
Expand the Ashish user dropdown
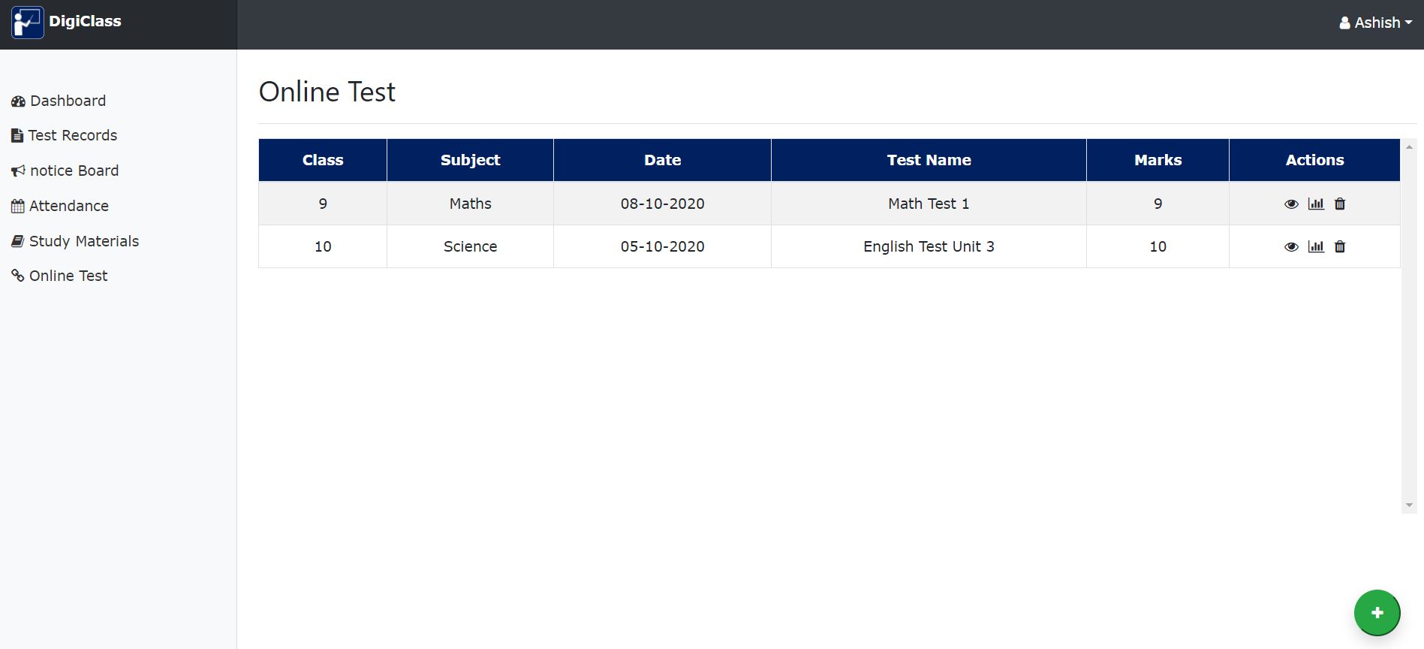tap(1375, 23)
